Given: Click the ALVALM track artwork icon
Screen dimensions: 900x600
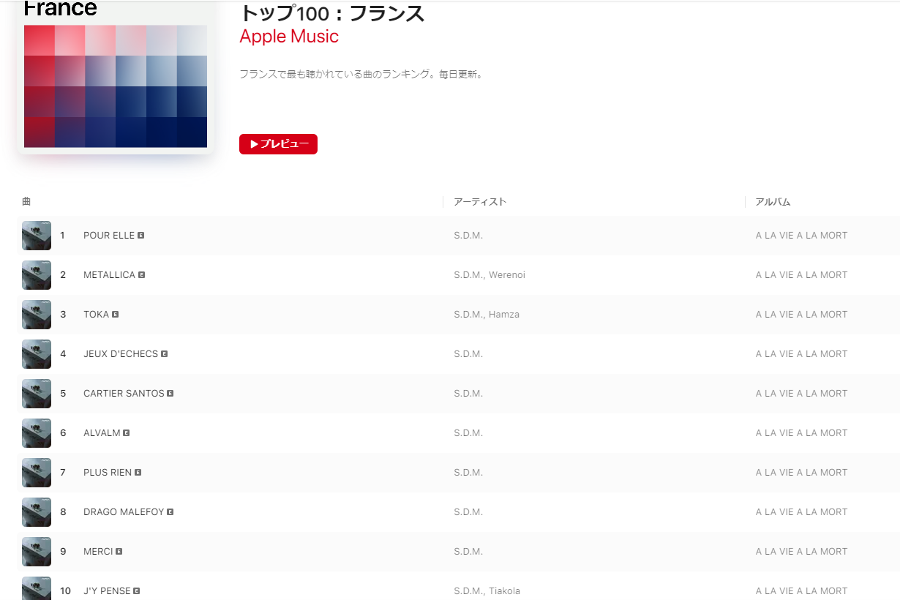Looking at the screenshot, I should (x=37, y=433).
